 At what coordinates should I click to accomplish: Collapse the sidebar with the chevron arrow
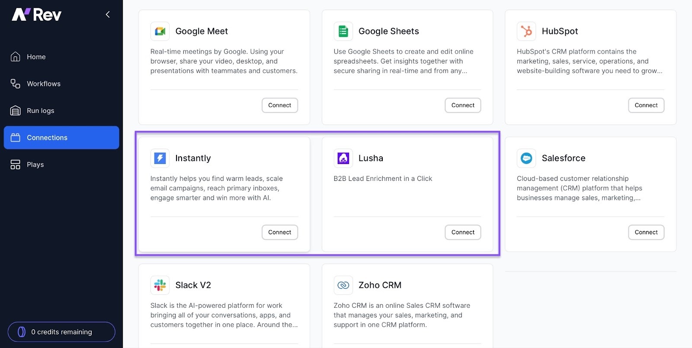click(x=108, y=15)
